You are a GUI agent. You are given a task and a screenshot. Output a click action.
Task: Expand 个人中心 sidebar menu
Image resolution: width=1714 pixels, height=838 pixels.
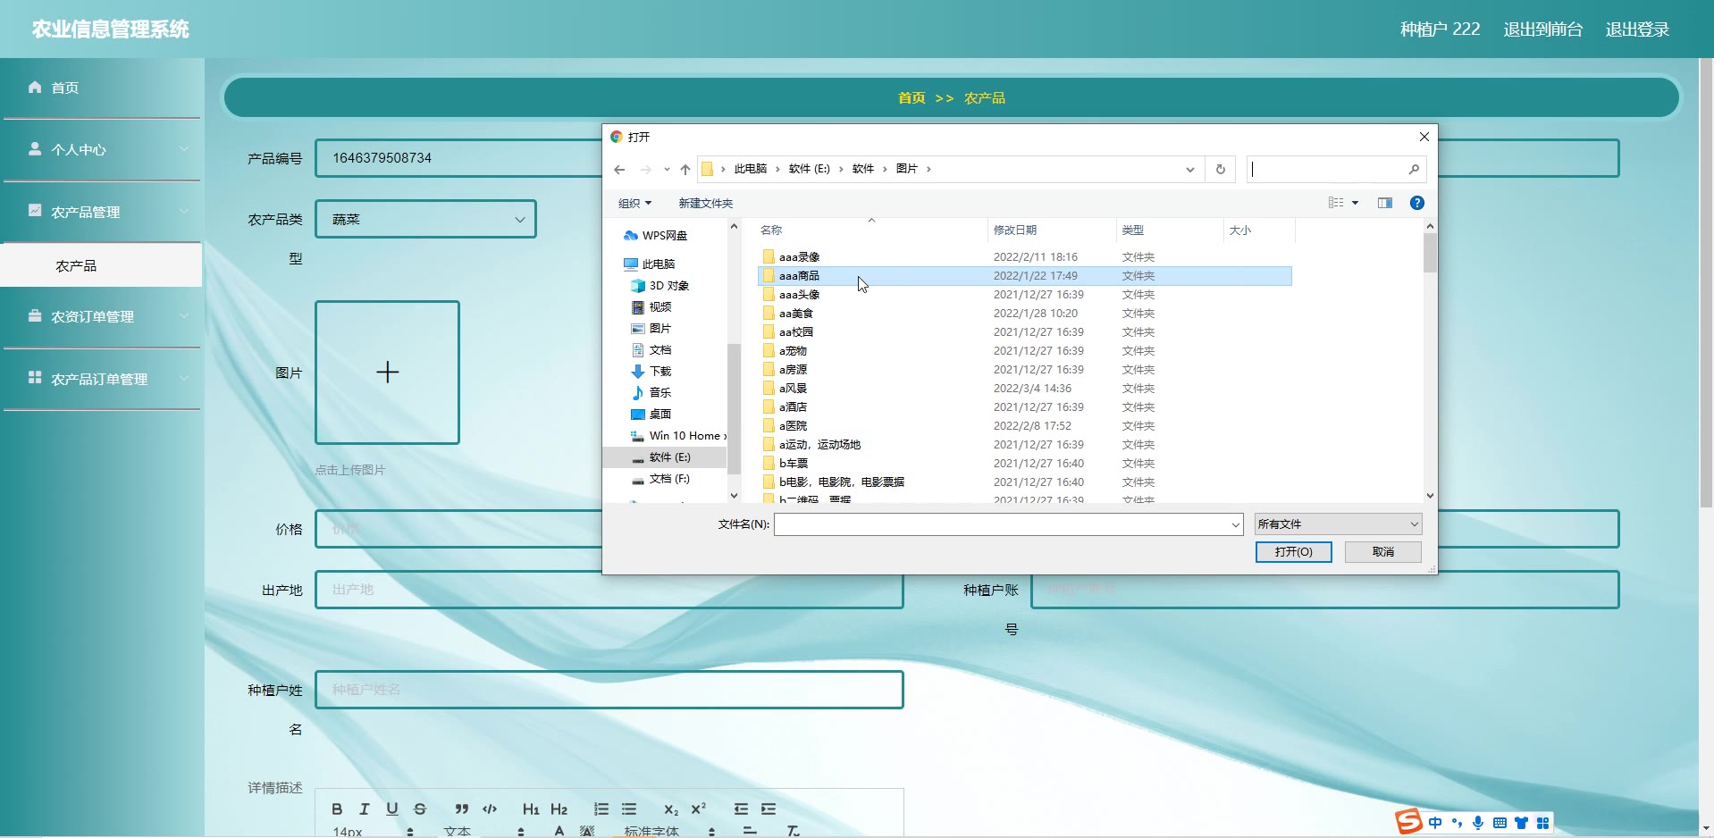point(102,149)
